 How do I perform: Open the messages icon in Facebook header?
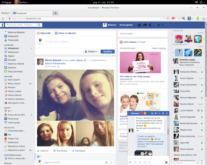click(x=145, y=25)
